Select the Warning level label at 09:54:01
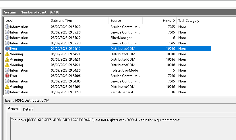 pyautogui.click(x=16, y=87)
